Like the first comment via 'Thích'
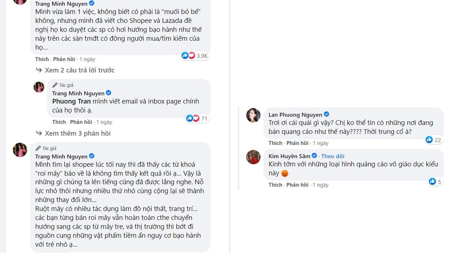Image resolution: width=451 pixels, height=262 pixels. tap(41, 59)
